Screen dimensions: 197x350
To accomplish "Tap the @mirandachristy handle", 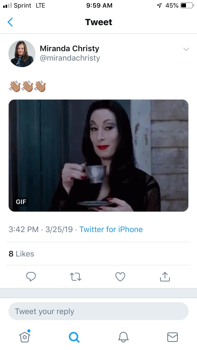I will pyautogui.click(x=70, y=58).
